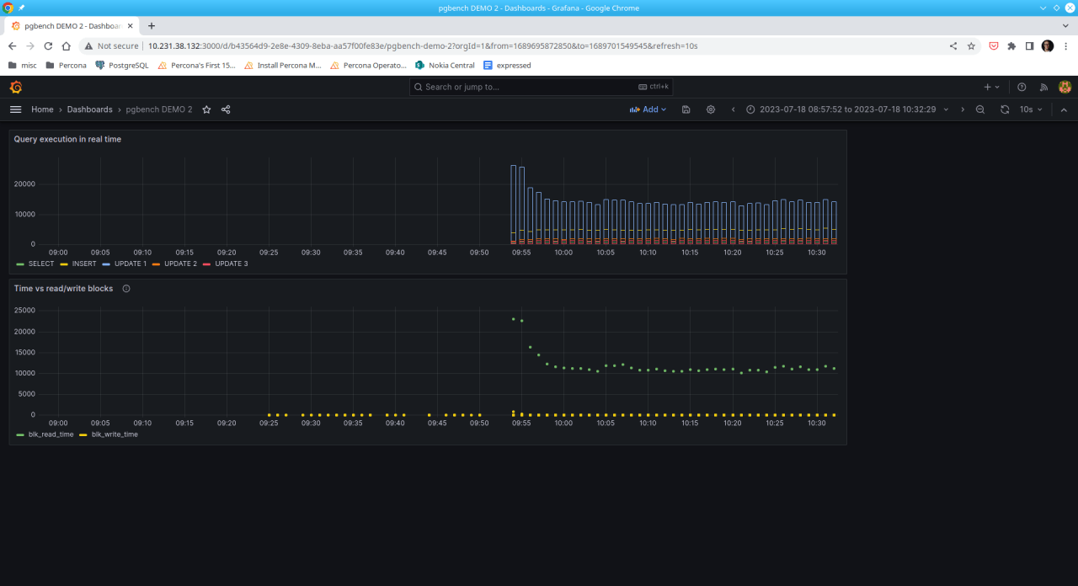Image resolution: width=1078 pixels, height=586 pixels.
Task: Open the news feed RSS icon
Action: tap(1043, 87)
